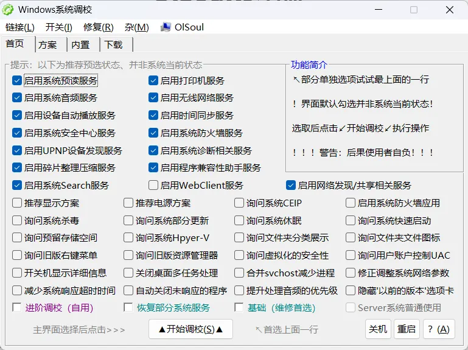Check 询问虚拟化的安全性 option
Viewport: 468px width, 350px height.
coord(239,255)
